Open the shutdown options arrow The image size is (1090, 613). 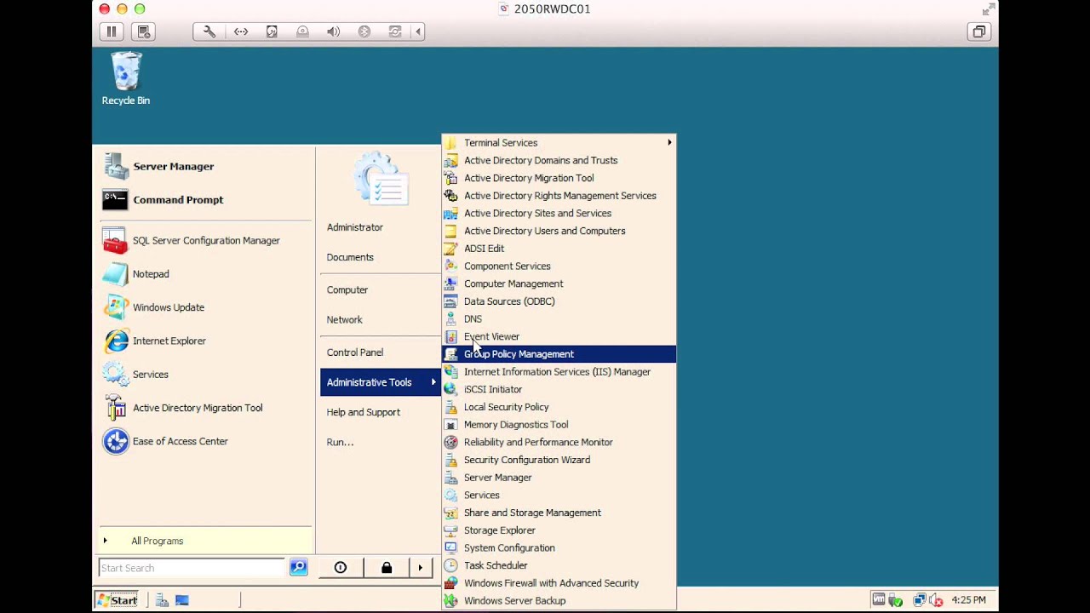coord(420,568)
